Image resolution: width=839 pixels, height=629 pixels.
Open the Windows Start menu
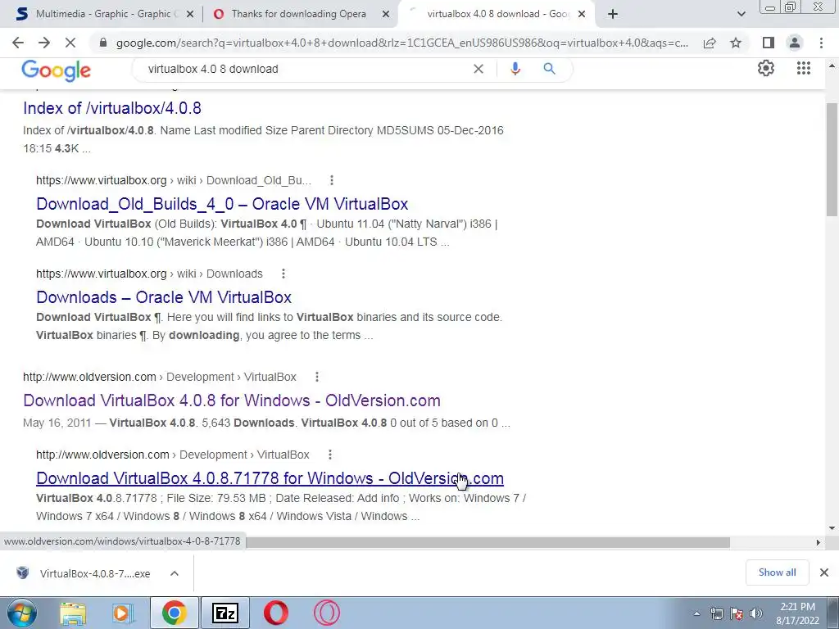[x=21, y=613]
